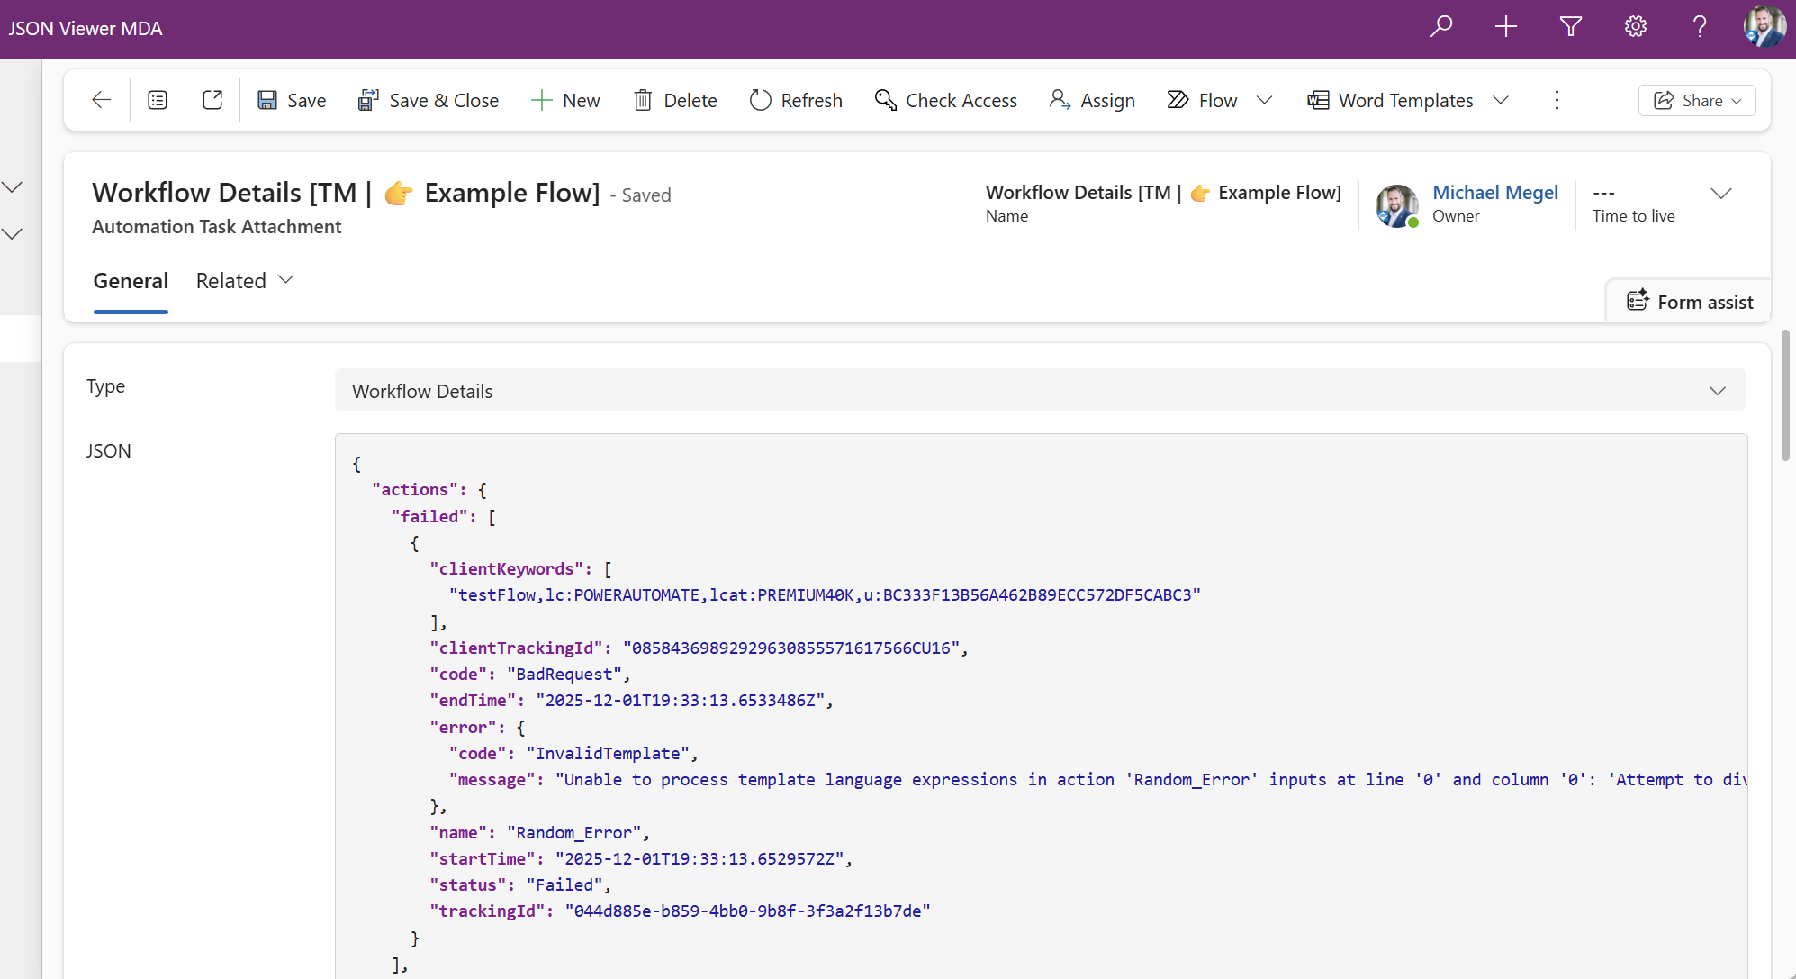
Task: Open the search magnifier in the header
Action: coord(1441,26)
